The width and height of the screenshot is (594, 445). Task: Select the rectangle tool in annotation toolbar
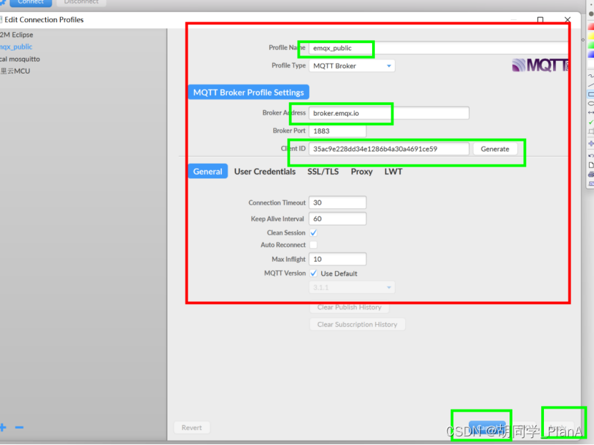pos(591,94)
